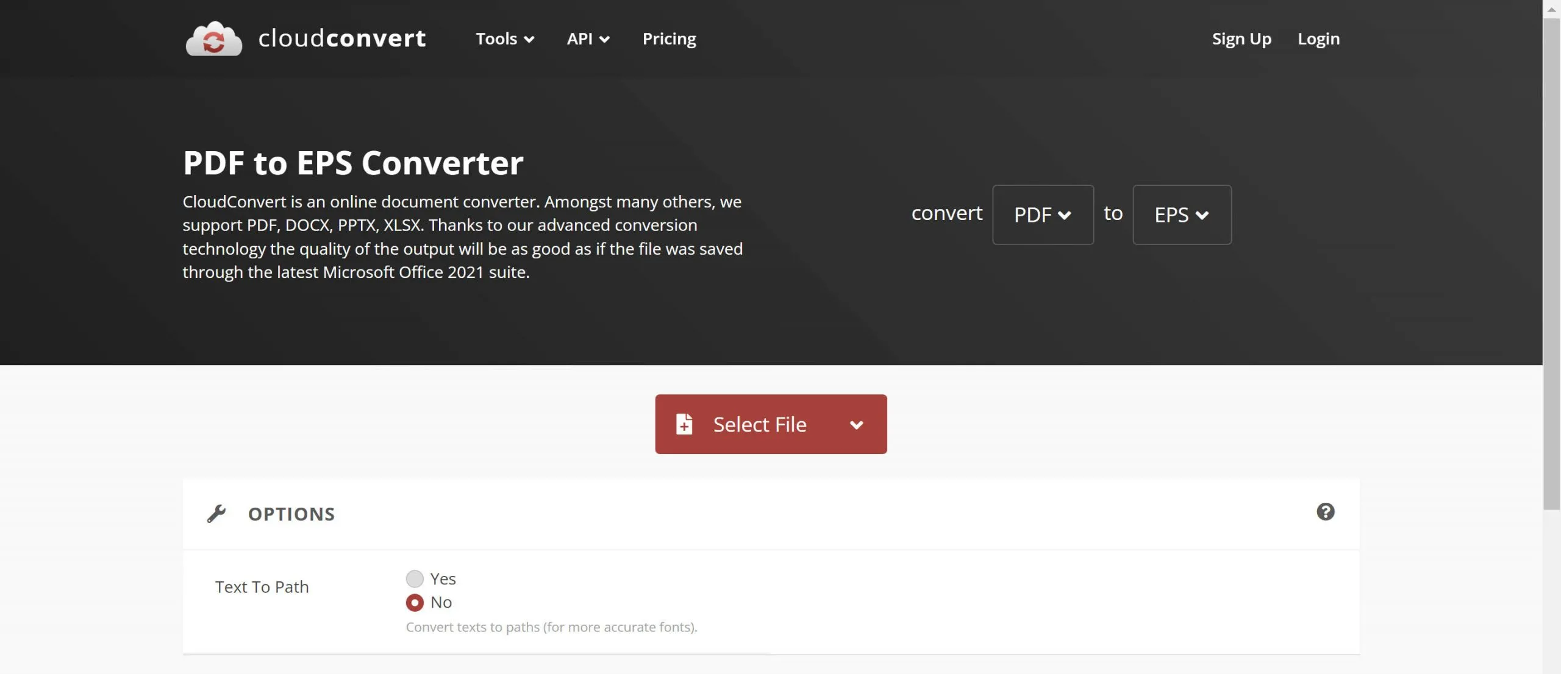The height and width of the screenshot is (674, 1561).
Task: Click the API menu item
Action: tap(587, 37)
